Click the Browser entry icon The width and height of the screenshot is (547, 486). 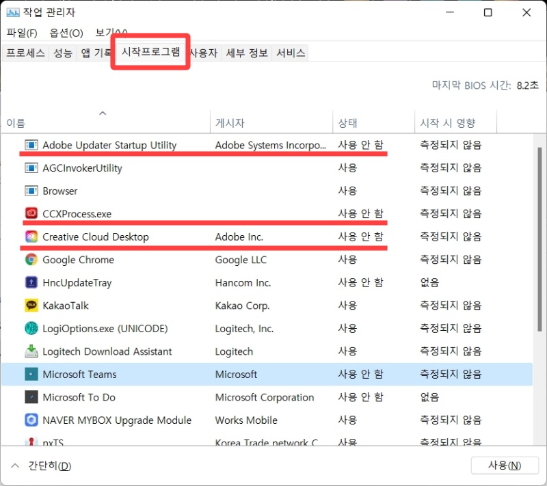[x=31, y=191]
